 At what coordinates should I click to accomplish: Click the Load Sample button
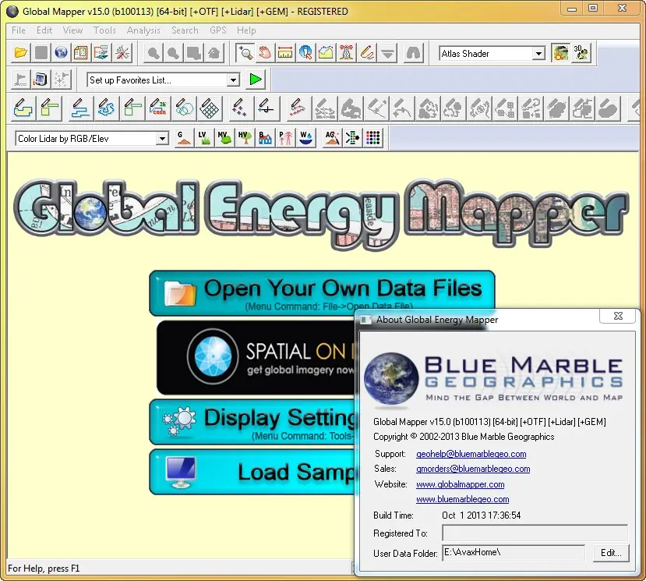[252, 472]
